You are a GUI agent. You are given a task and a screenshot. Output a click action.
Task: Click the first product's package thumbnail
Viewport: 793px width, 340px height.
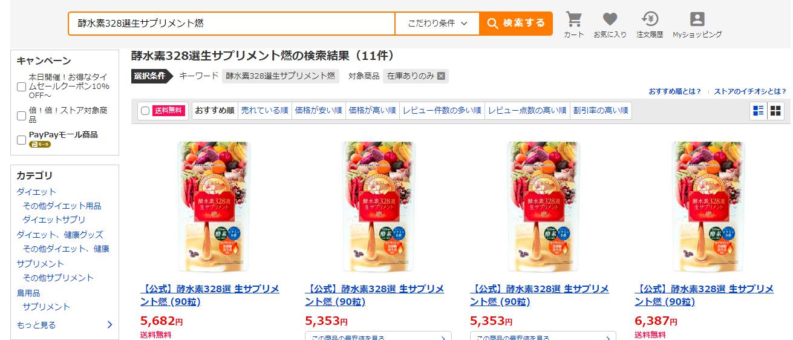click(x=213, y=206)
